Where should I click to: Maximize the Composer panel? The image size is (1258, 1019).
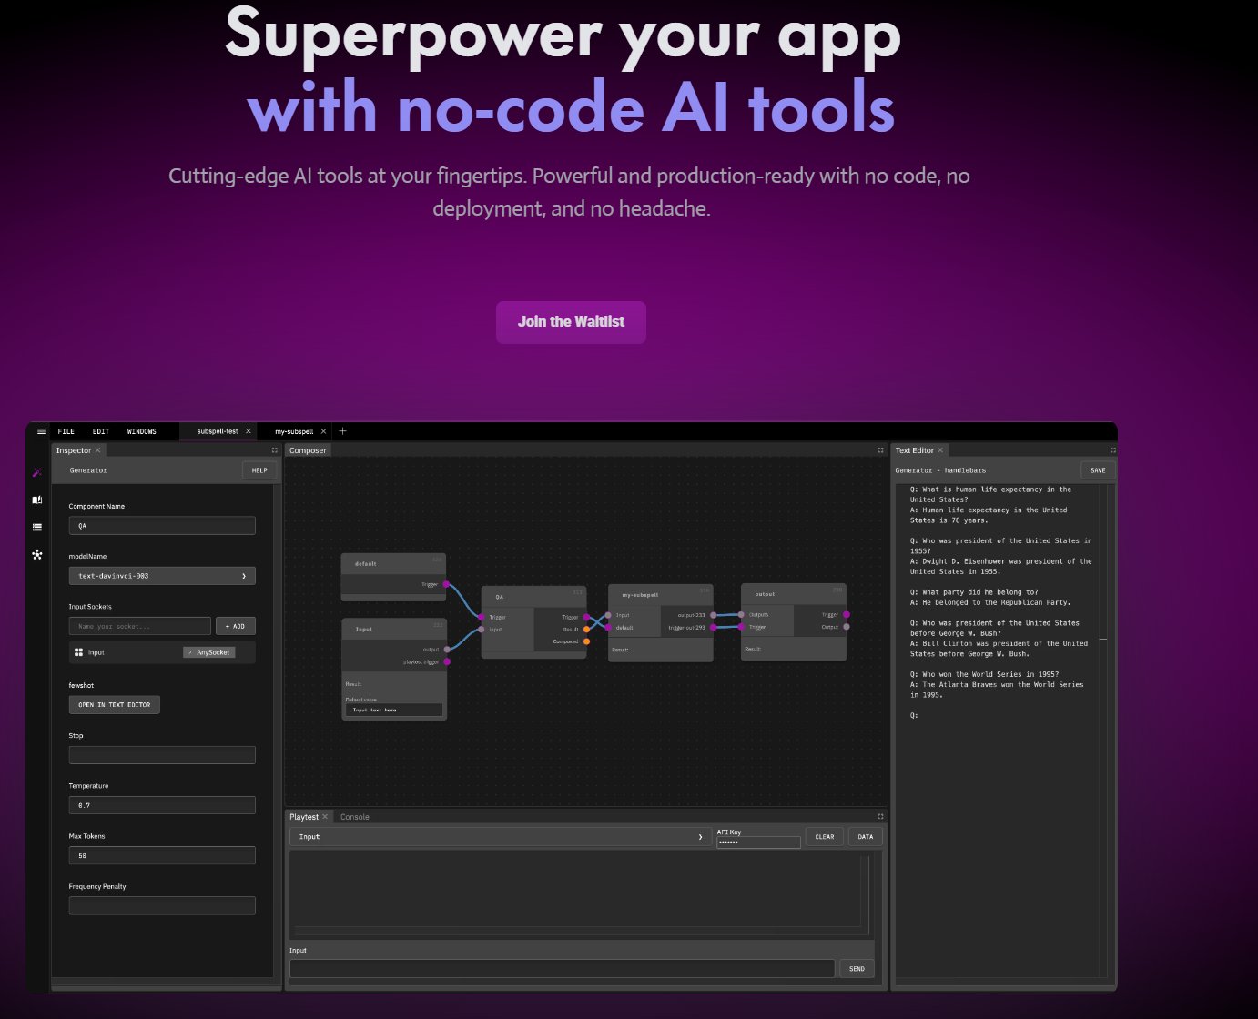coord(880,450)
